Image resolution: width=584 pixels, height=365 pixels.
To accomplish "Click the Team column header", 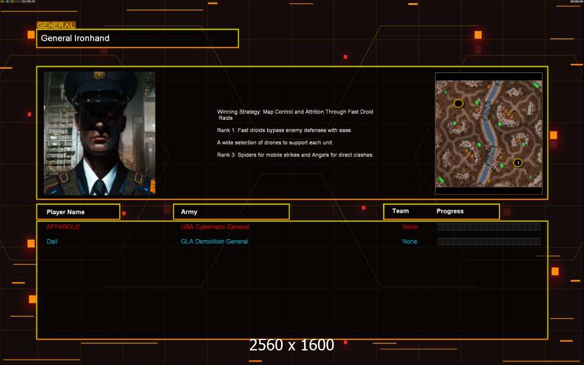I will point(400,211).
